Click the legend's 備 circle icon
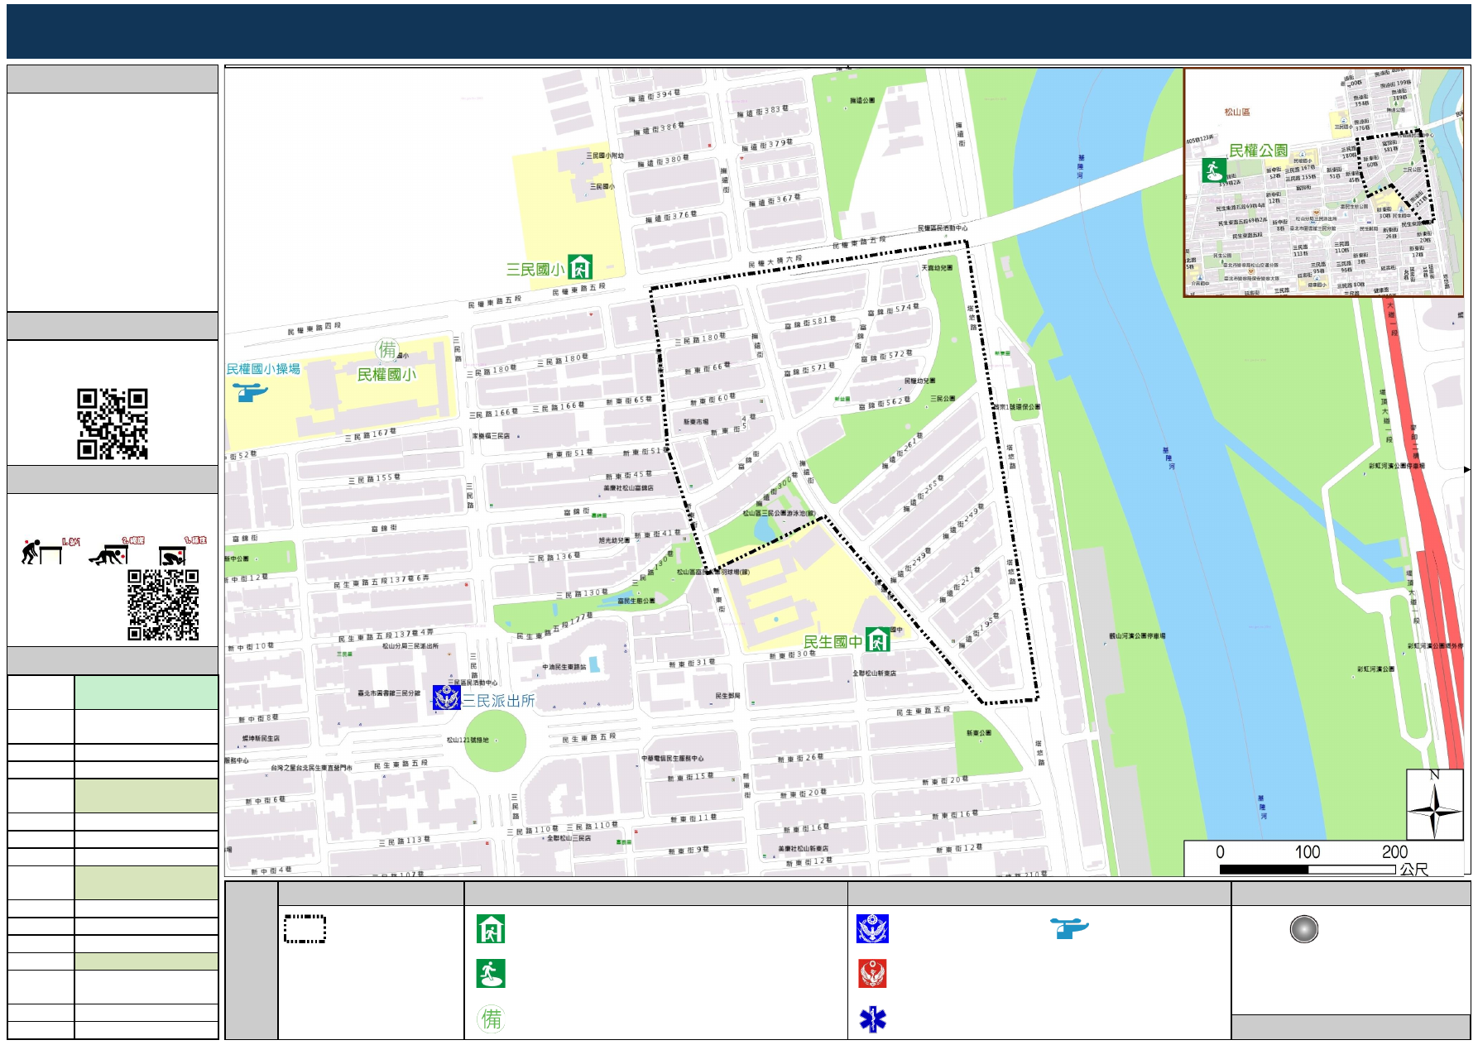1478x1045 pixels. [491, 1019]
